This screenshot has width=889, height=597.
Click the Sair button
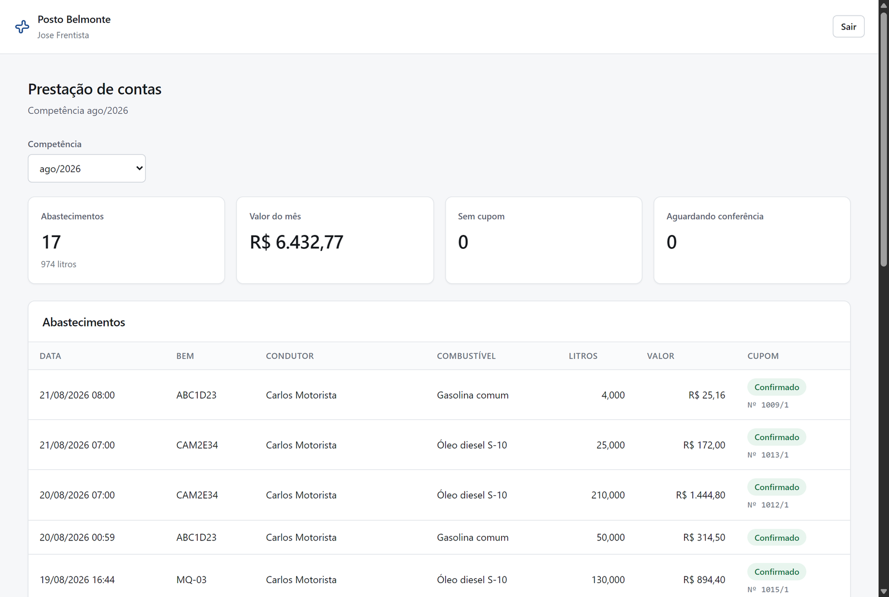point(848,27)
